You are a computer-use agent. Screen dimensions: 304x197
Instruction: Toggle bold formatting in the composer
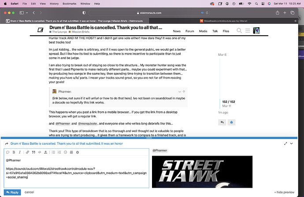[x=14, y=152]
